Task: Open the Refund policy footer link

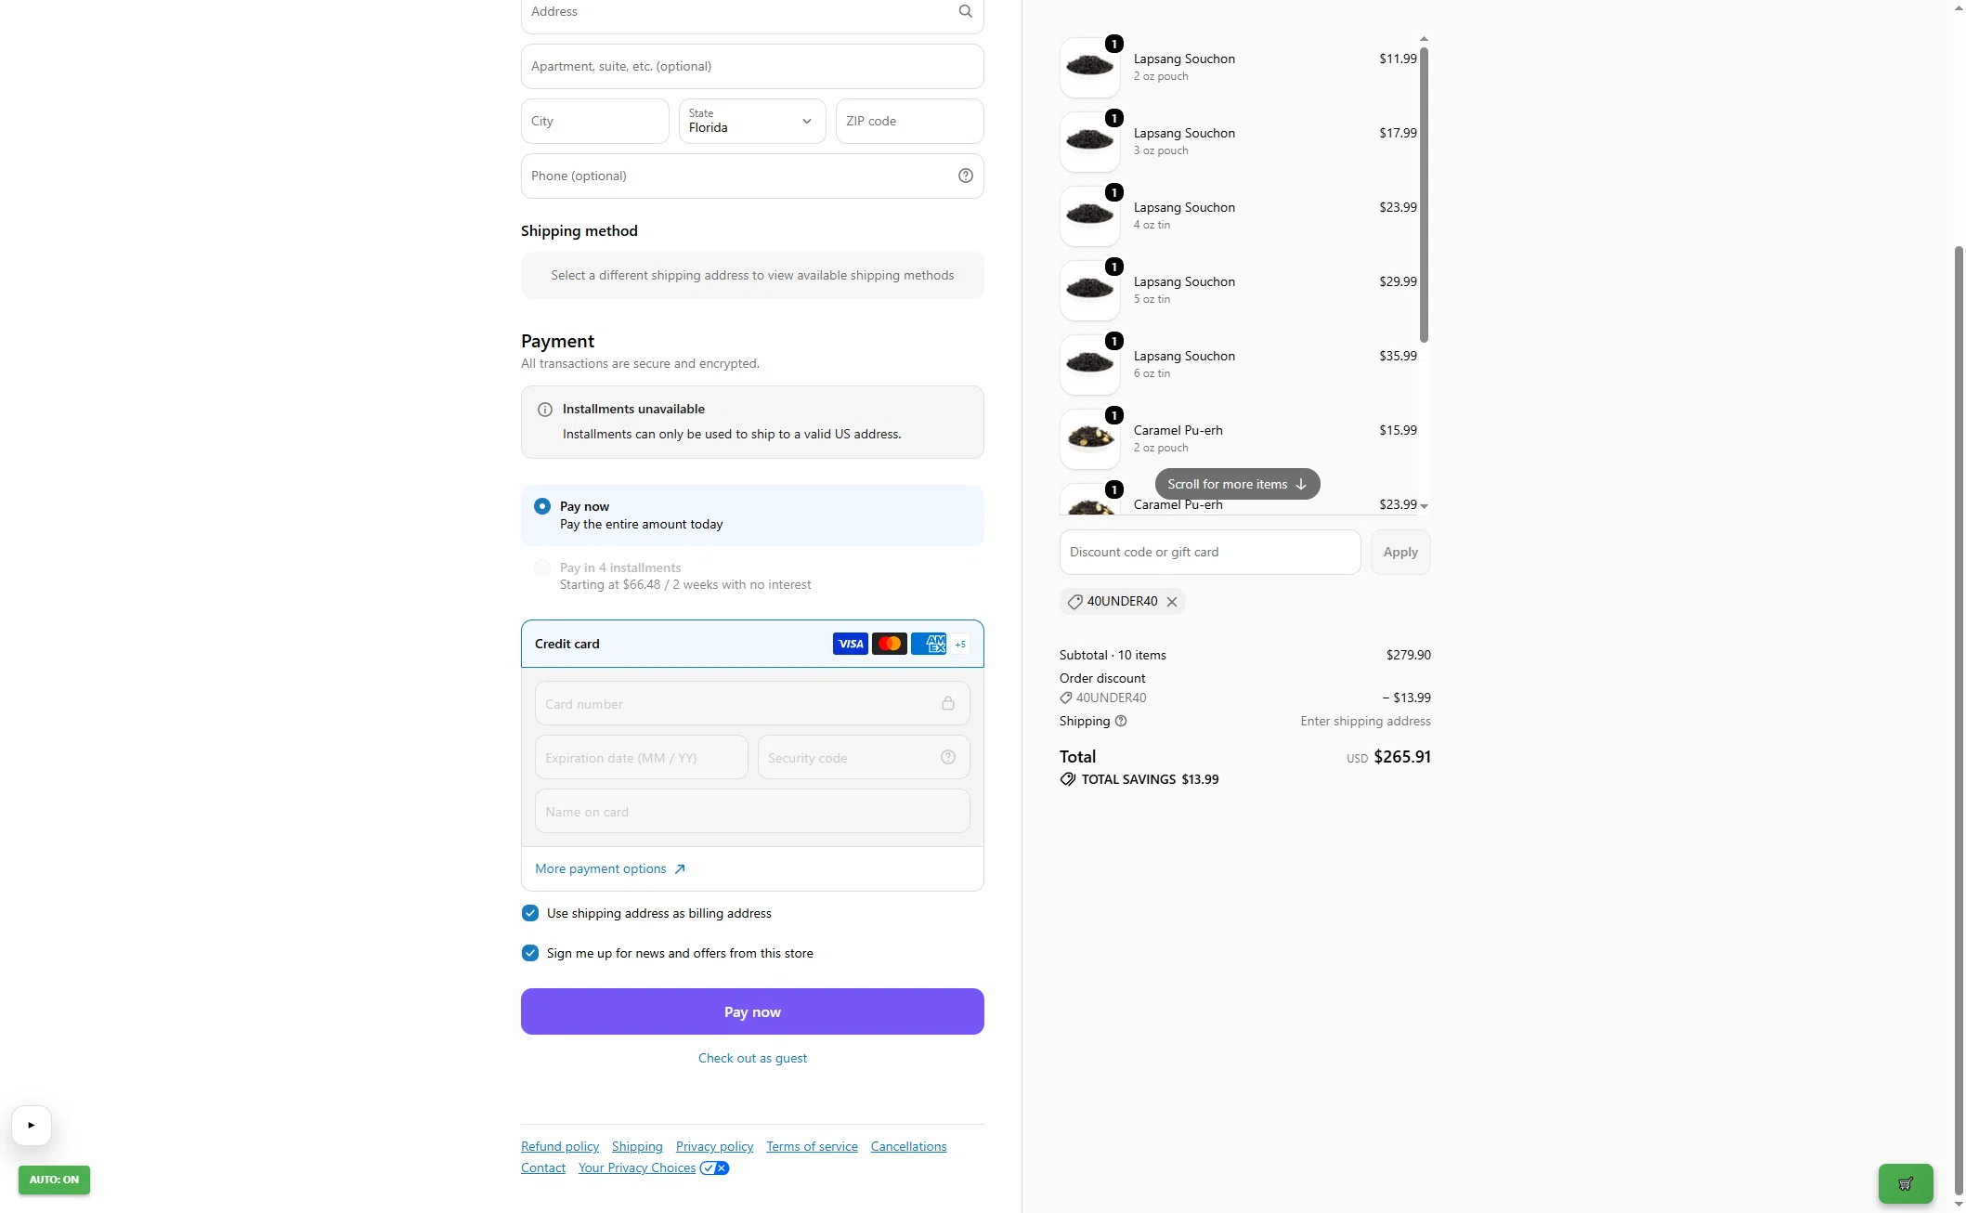Action: [560, 1146]
